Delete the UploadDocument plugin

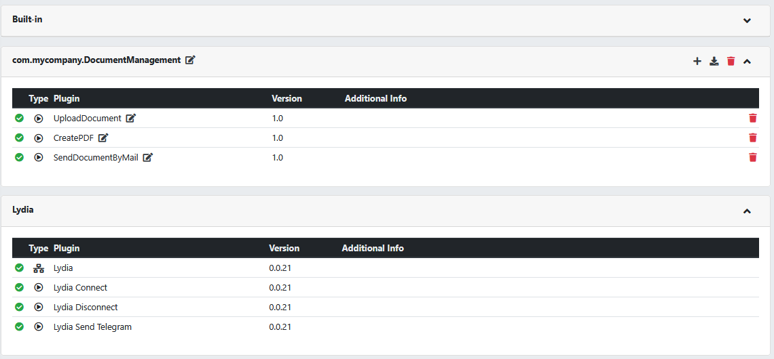coord(752,118)
